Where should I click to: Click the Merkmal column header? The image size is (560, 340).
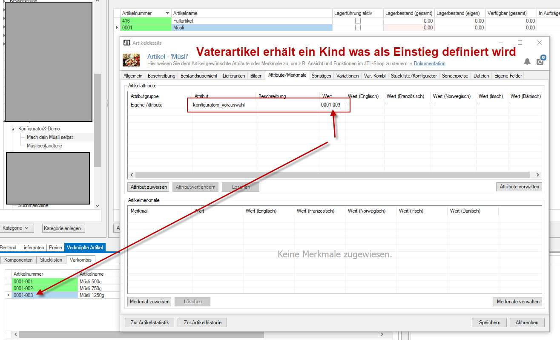160,211
